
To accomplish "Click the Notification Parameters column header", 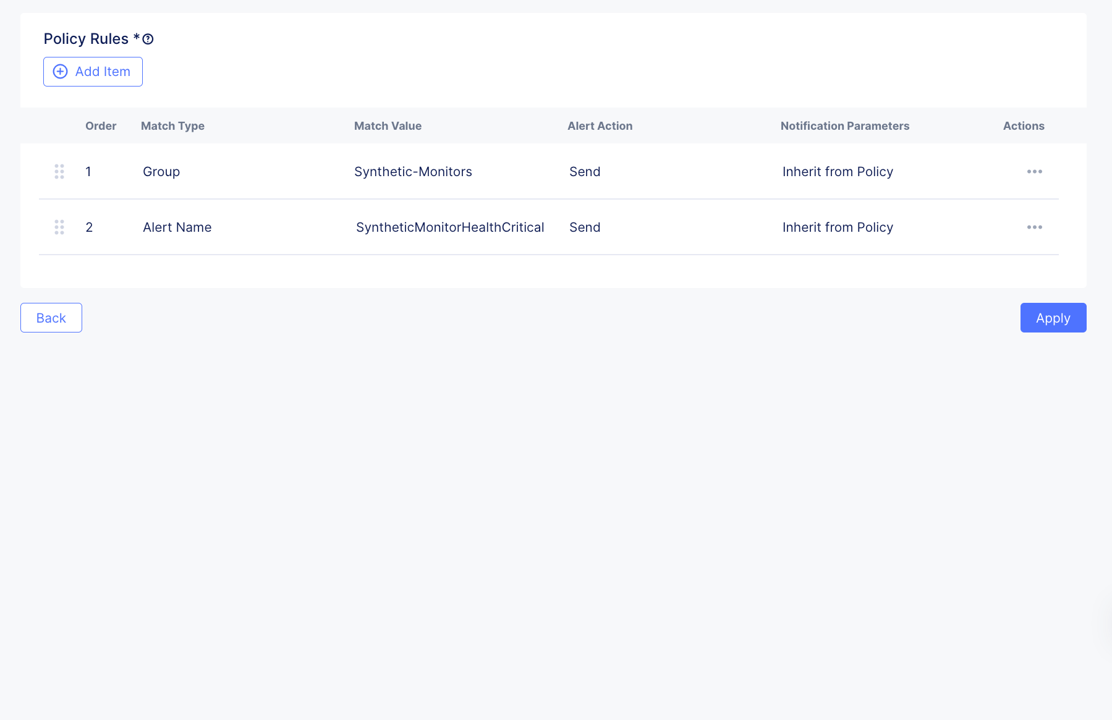I will 844,126.
